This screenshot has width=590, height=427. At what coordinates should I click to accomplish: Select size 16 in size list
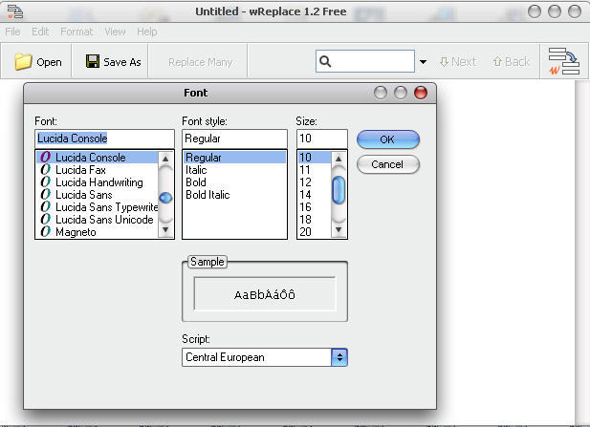pyautogui.click(x=315, y=206)
